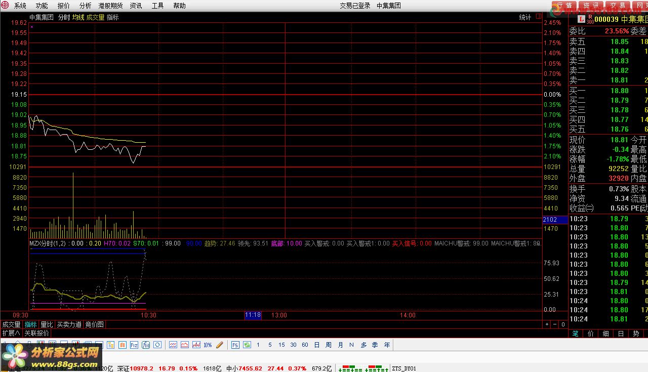This screenshot has height=372, width=648.
Task: Toggle the 均线 average line label
Action: [78, 17]
